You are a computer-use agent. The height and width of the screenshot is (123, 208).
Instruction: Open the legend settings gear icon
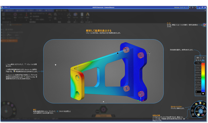tap(203, 94)
